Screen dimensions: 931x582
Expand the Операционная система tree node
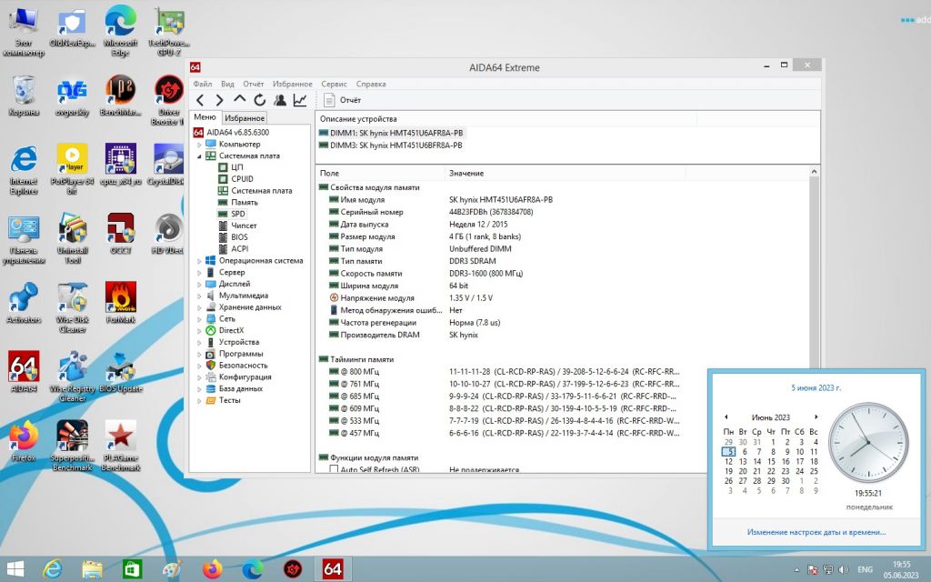click(199, 261)
